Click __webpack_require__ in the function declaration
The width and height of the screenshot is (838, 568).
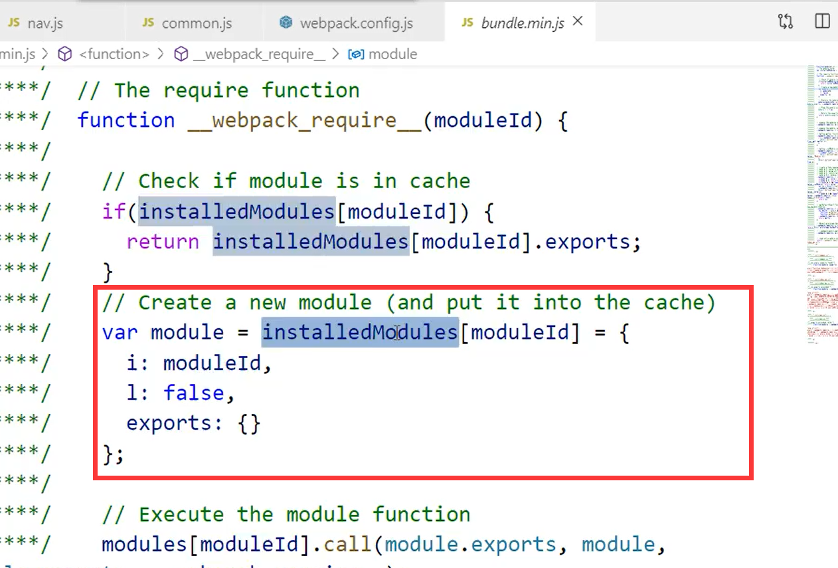(305, 120)
